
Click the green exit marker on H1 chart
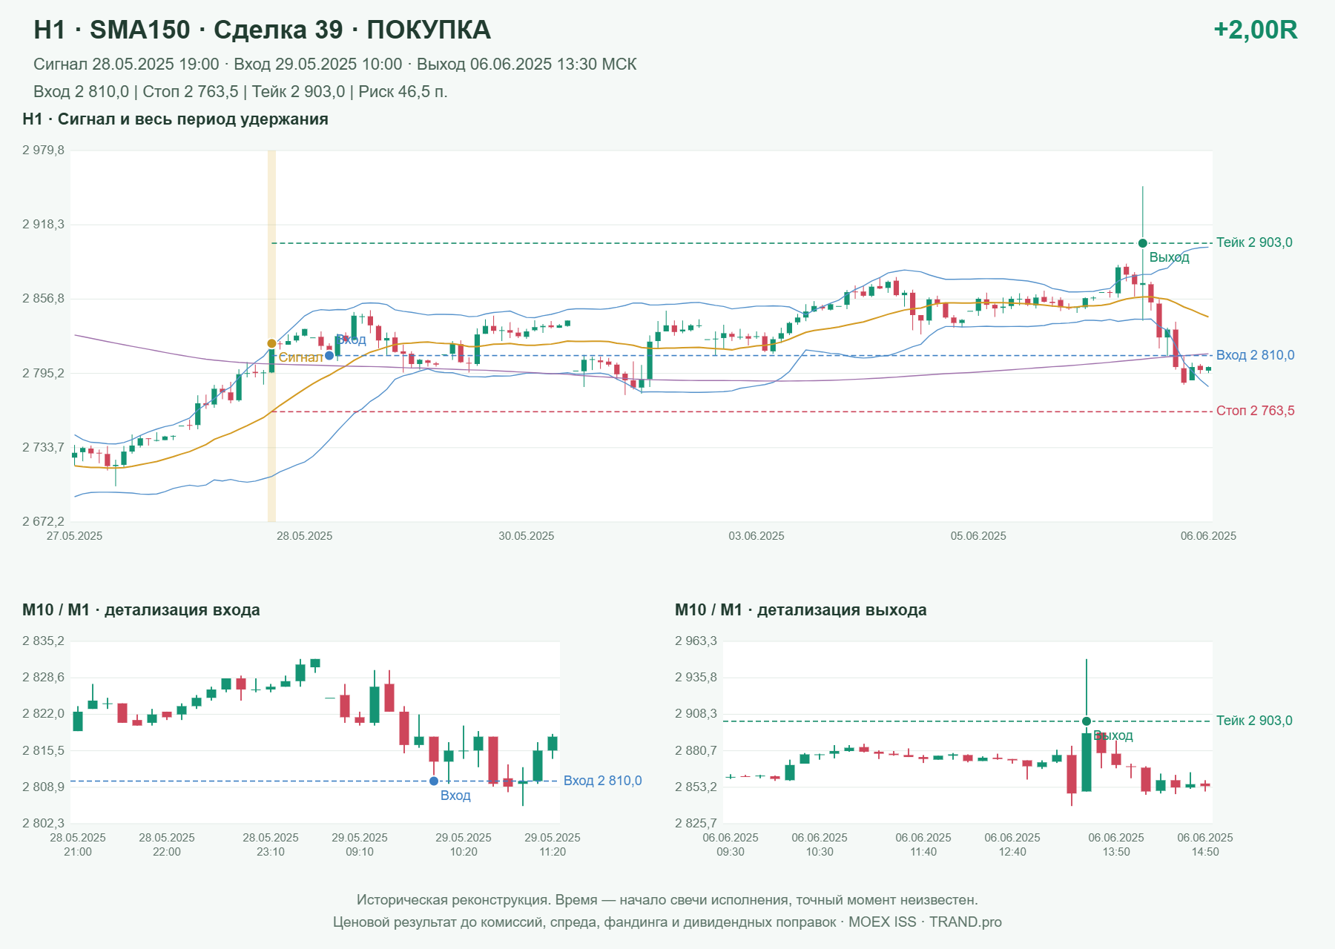pos(1142,243)
